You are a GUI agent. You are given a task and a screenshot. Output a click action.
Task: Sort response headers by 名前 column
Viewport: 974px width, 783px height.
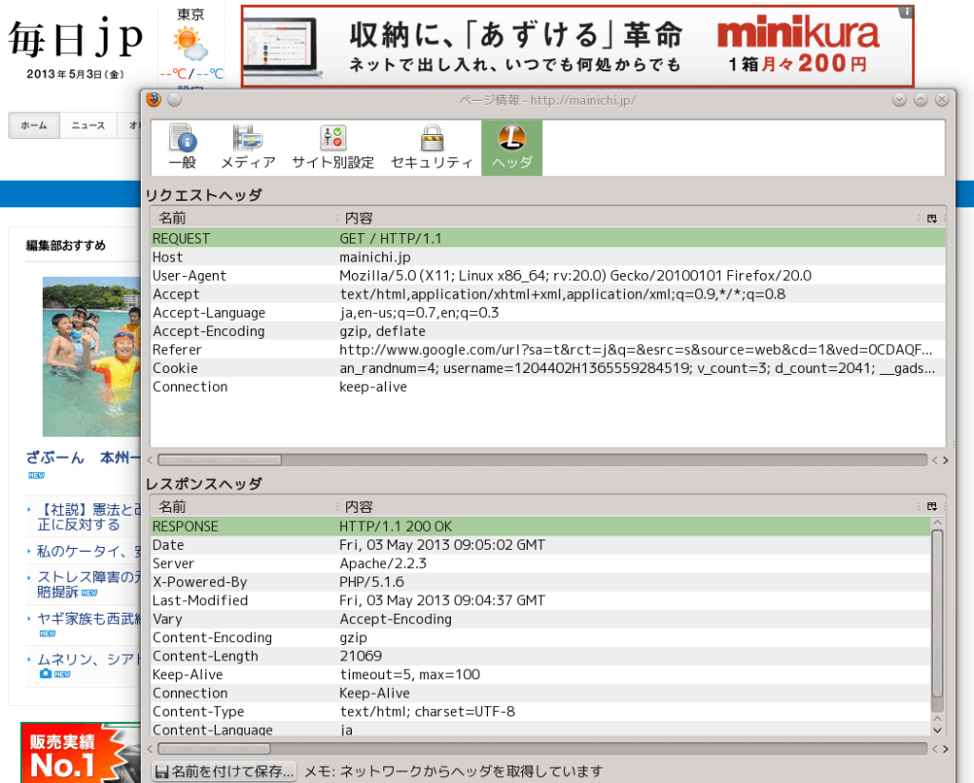[243, 506]
